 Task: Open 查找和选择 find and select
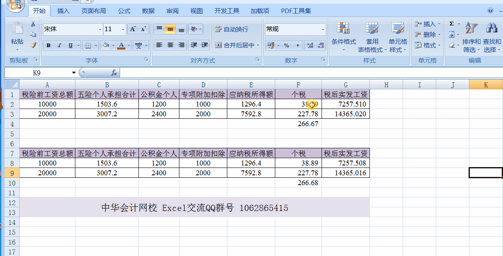tap(492, 37)
